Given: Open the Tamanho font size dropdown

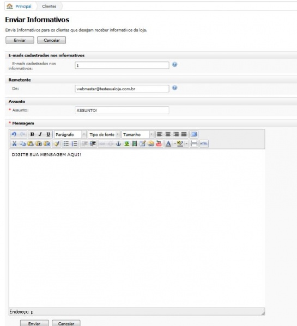Looking at the screenshot, I should [x=138, y=135].
